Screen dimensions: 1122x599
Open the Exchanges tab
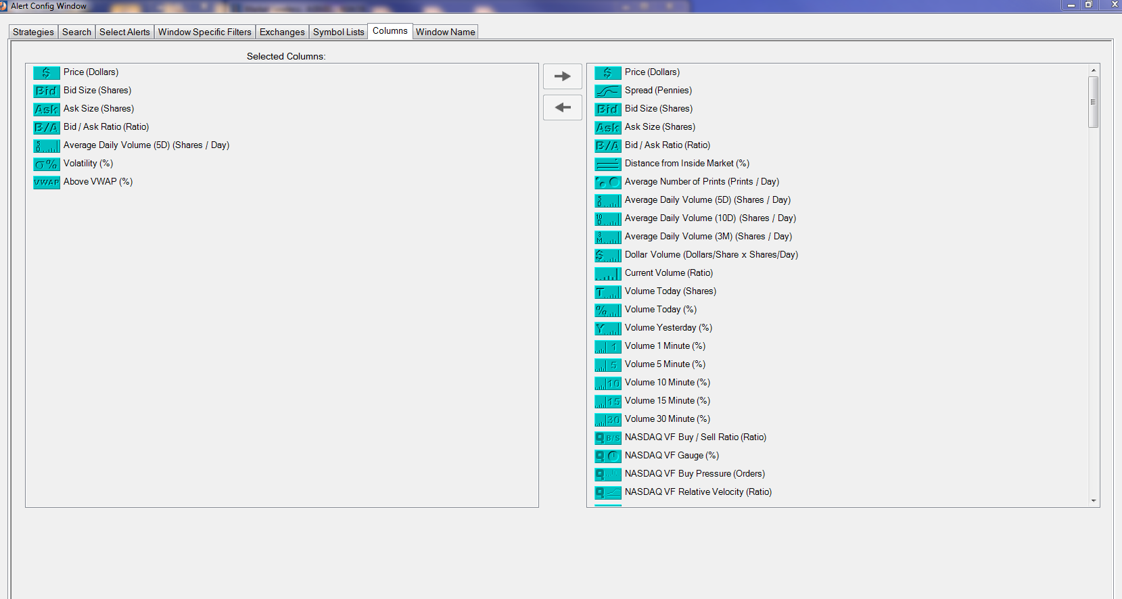click(282, 32)
